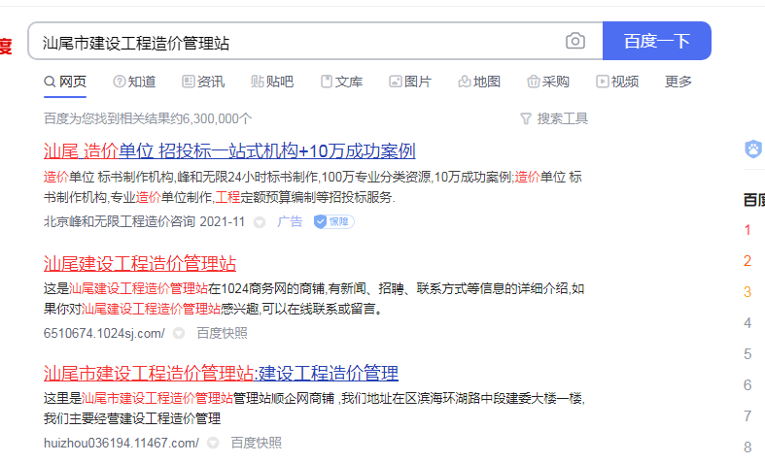Click the Baidu paw shield icon
The height and width of the screenshot is (463, 765).
tap(753, 149)
